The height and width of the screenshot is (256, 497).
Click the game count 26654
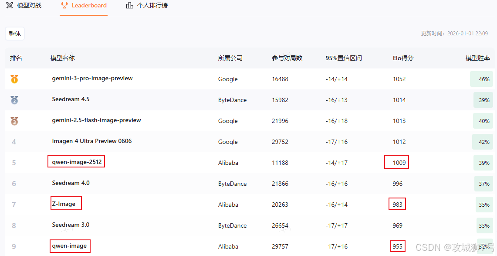point(280,225)
